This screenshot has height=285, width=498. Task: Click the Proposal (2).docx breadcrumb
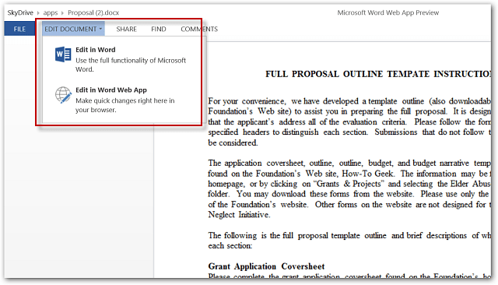click(x=93, y=12)
